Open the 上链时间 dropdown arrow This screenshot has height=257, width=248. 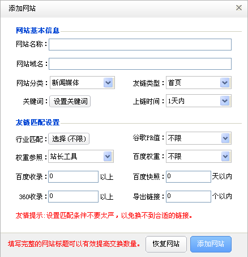click(x=225, y=101)
